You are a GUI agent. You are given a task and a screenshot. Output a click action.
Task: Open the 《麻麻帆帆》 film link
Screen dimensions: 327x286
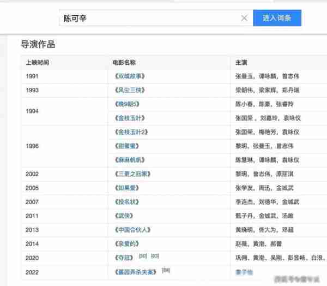coord(130,160)
